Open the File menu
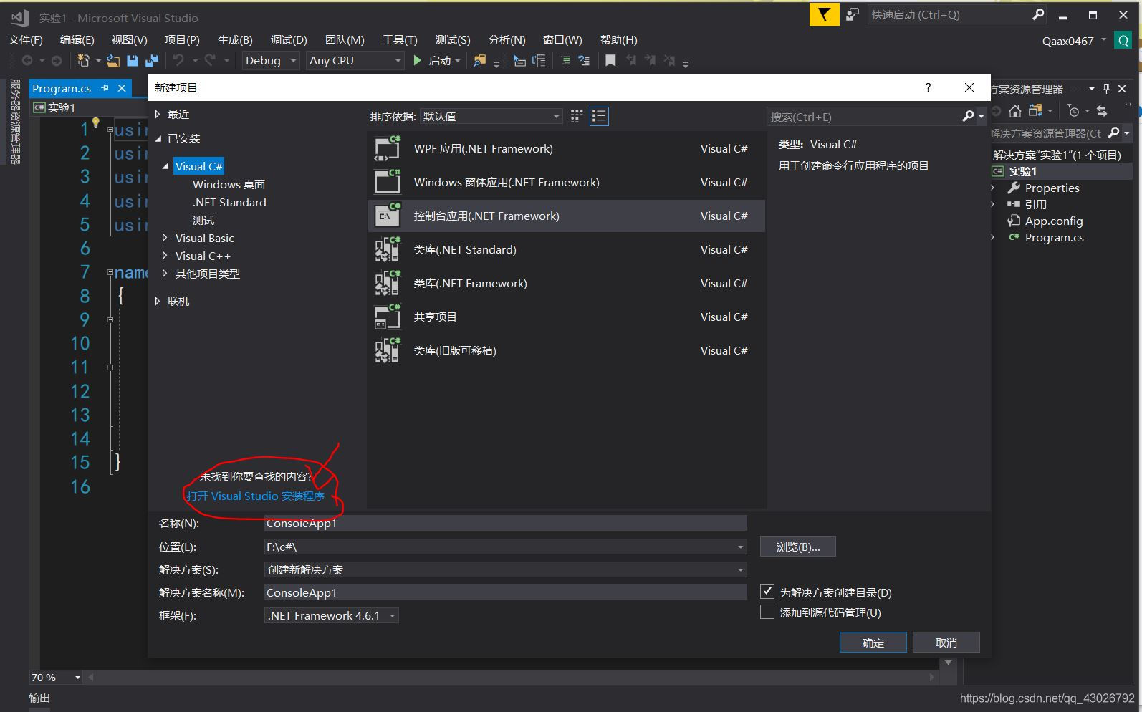Screen dimensions: 1142x712 pyautogui.click(x=26, y=40)
